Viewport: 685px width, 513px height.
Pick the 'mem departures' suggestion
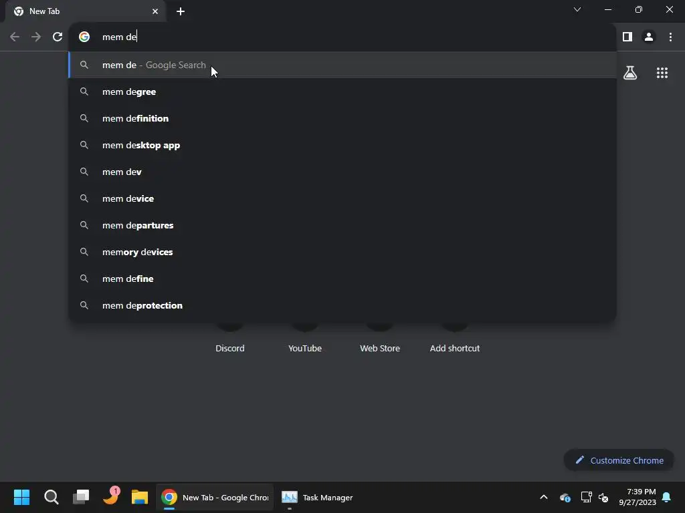pyautogui.click(x=342, y=225)
